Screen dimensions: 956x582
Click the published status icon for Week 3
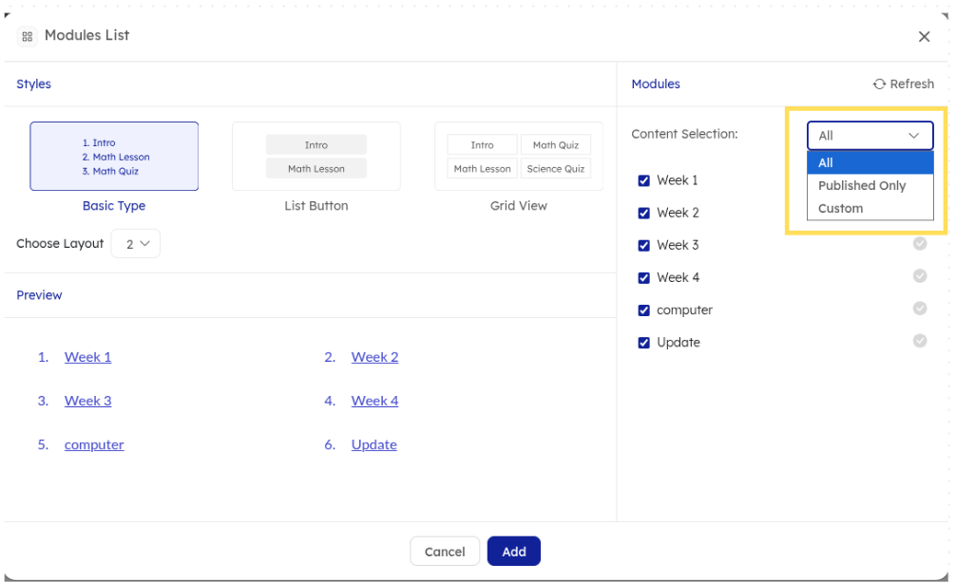click(920, 244)
